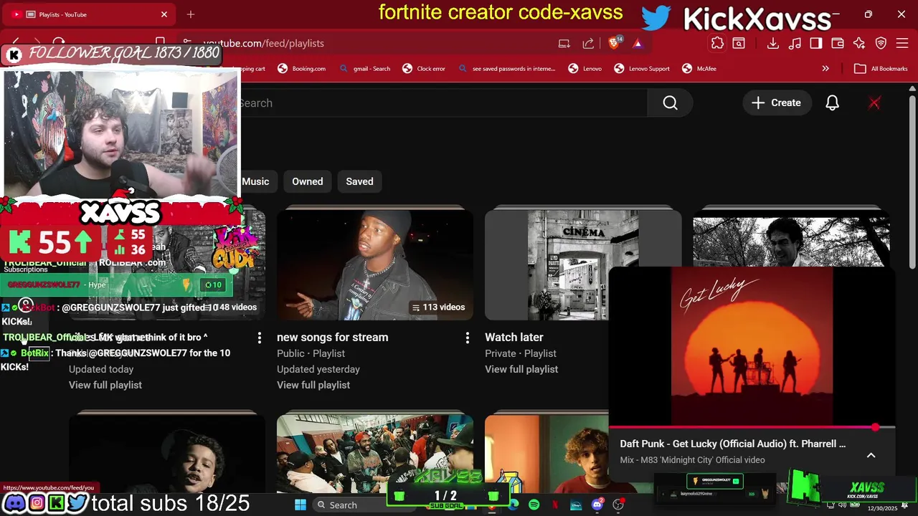Click the share page arrow icon
918x516 pixels.
pos(588,44)
